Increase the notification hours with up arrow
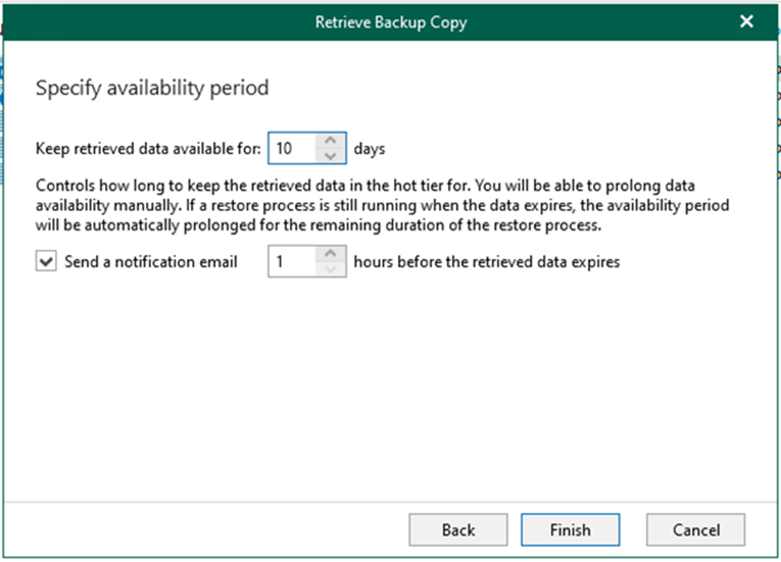 tap(331, 254)
